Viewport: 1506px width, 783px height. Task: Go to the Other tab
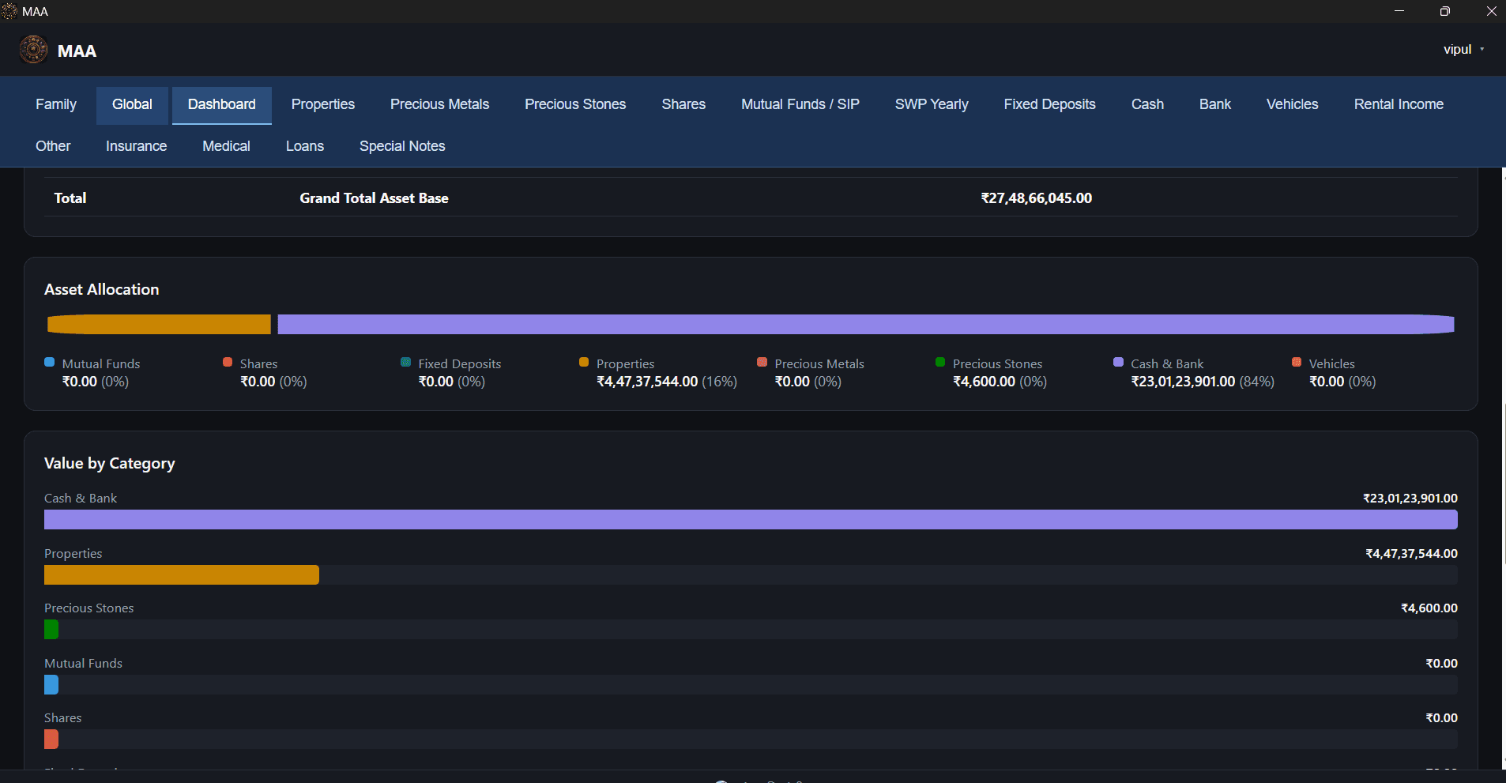click(x=53, y=146)
